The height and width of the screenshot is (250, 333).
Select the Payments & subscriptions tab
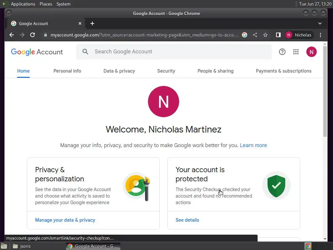(284, 71)
